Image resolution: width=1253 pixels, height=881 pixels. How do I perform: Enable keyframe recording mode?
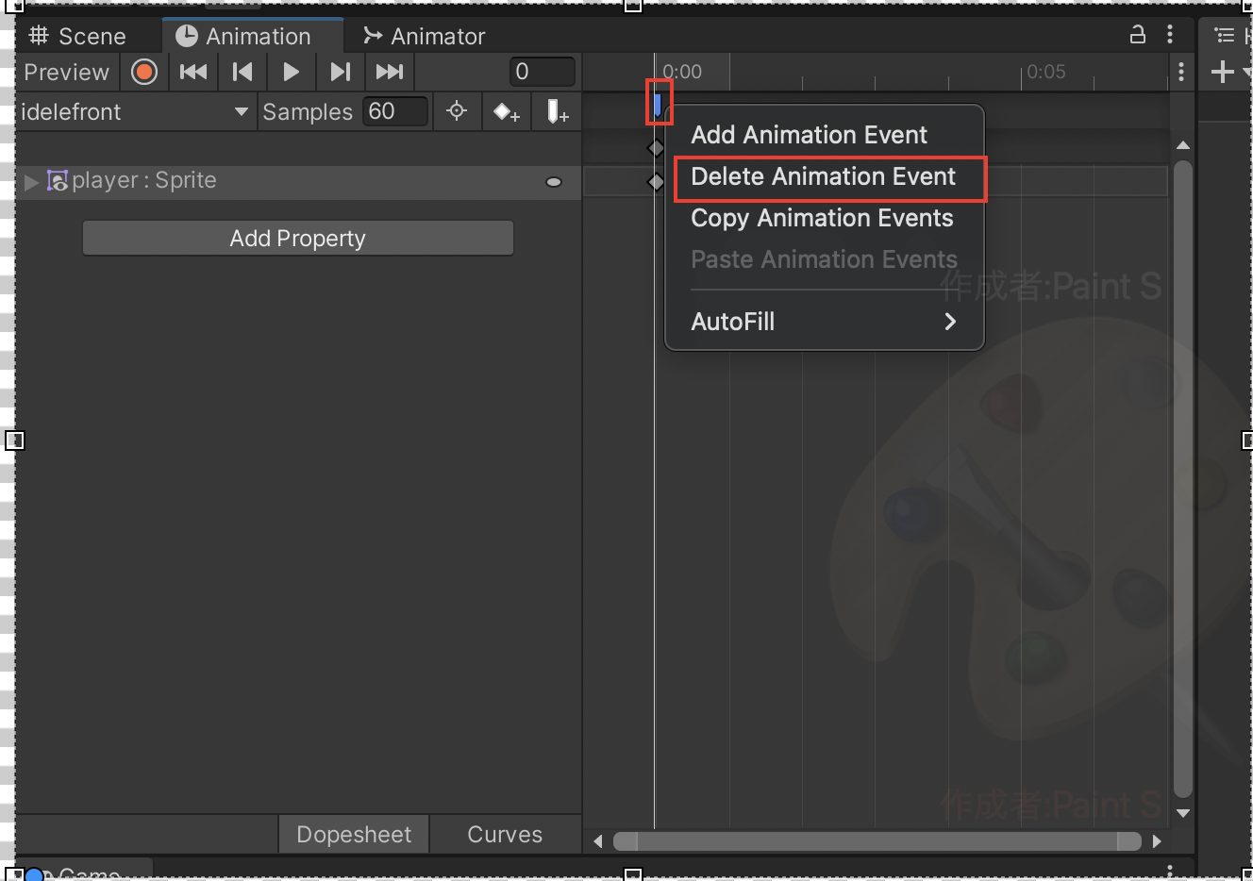tap(144, 72)
